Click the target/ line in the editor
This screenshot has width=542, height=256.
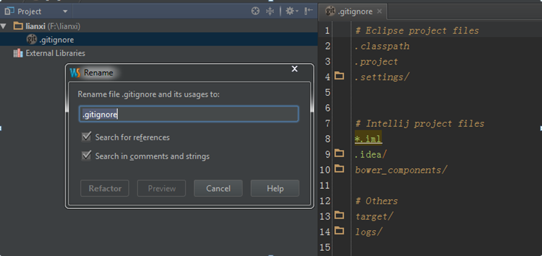[x=375, y=216]
